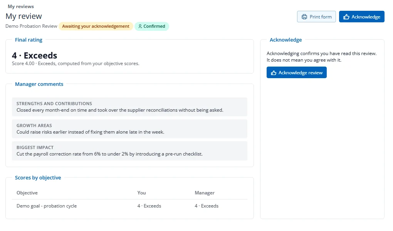Screen dimensions: 393x231
Task: Click the Objective column header
Action: click(27, 193)
